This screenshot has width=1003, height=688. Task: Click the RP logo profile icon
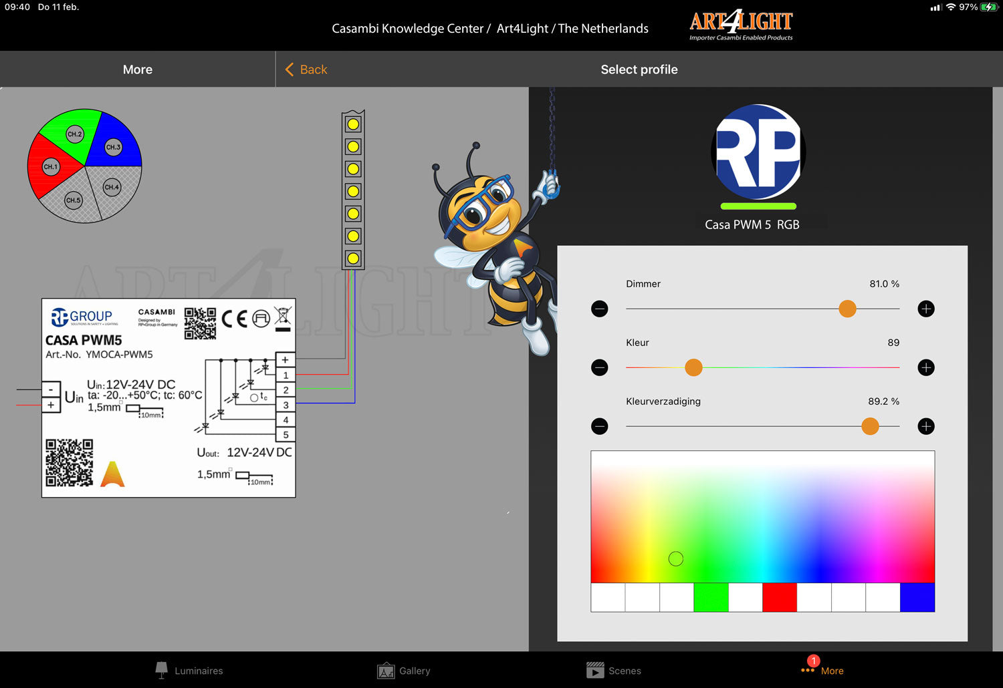coord(758,152)
